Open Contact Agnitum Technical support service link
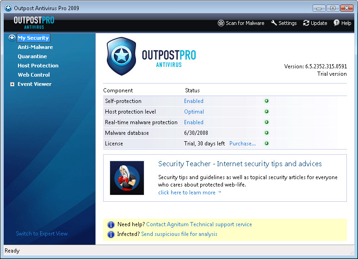358x259 pixels. (x=199, y=224)
